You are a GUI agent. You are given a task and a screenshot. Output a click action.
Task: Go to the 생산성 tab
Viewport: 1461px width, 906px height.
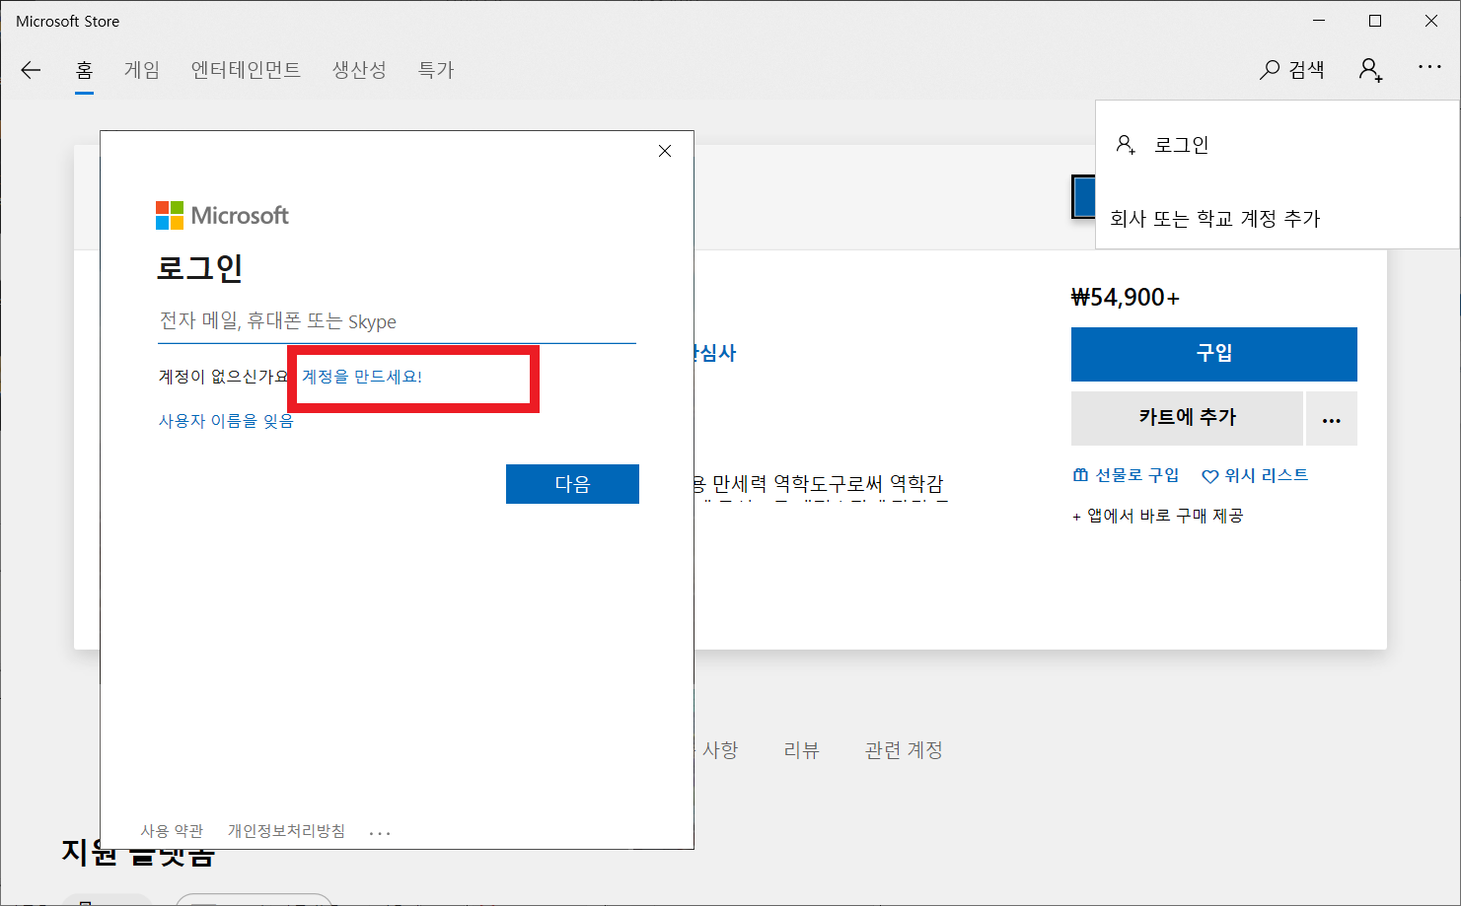359,70
